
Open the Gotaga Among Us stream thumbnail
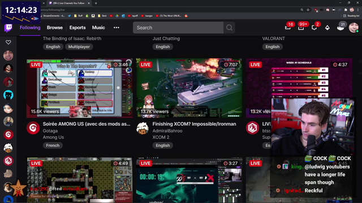tap(79, 88)
